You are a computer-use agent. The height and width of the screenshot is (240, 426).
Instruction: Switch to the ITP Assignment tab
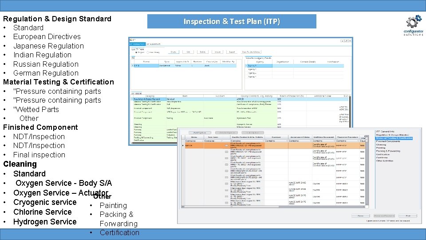point(154,44)
